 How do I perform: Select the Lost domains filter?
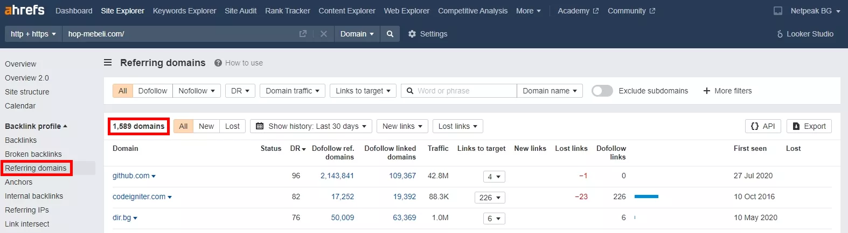coord(232,126)
